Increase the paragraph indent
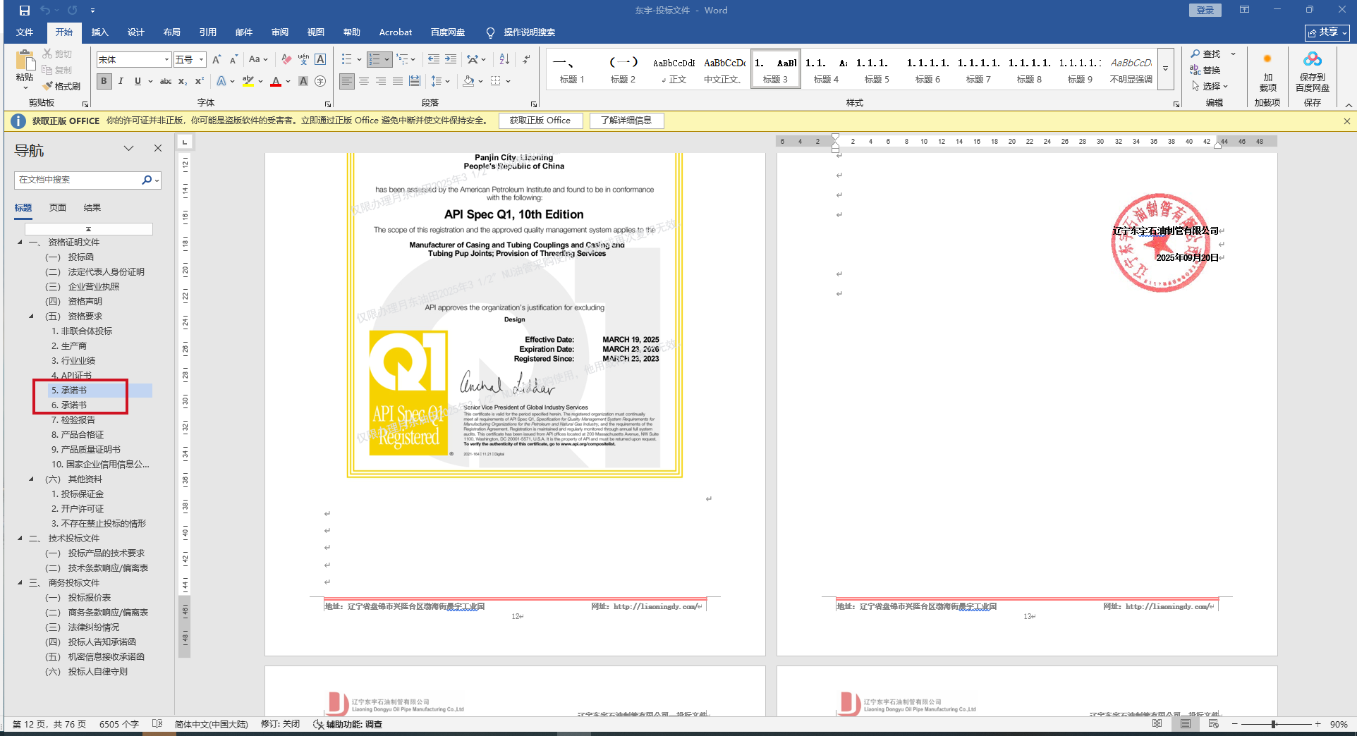This screenshot has height=736, width=1357. [x=450, y=60]
